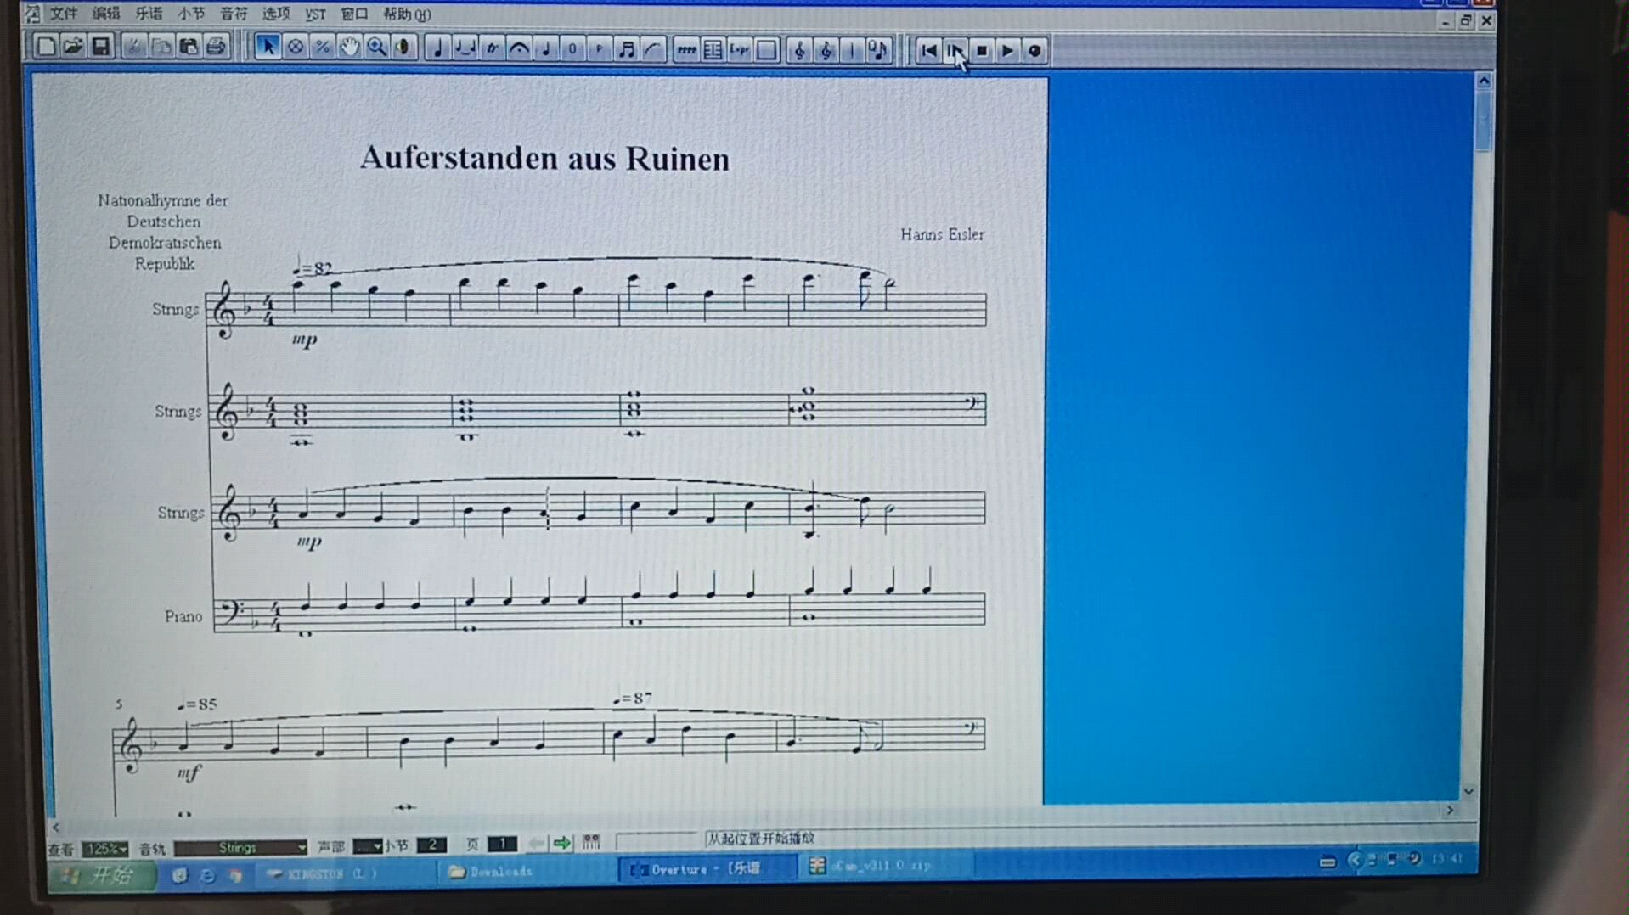Click the copy icon in the toolbar

[x=161, y=47]
